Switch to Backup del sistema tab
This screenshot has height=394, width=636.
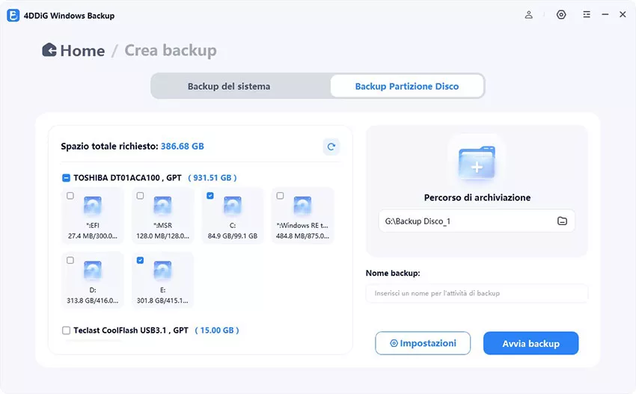[x=229, y=86]
